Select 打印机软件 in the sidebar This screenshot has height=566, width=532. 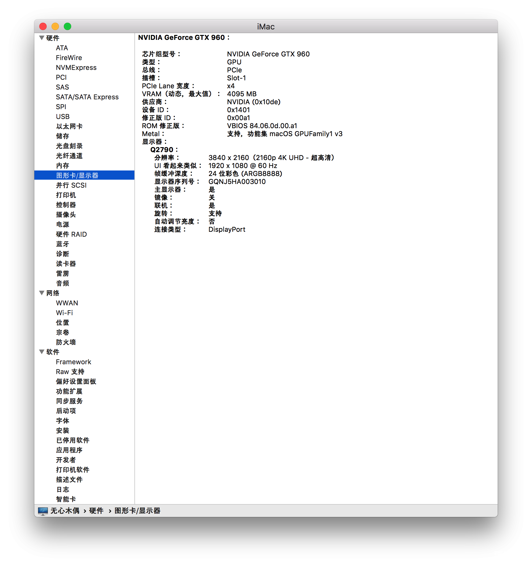pyautogui.click(x=73, y=470)
